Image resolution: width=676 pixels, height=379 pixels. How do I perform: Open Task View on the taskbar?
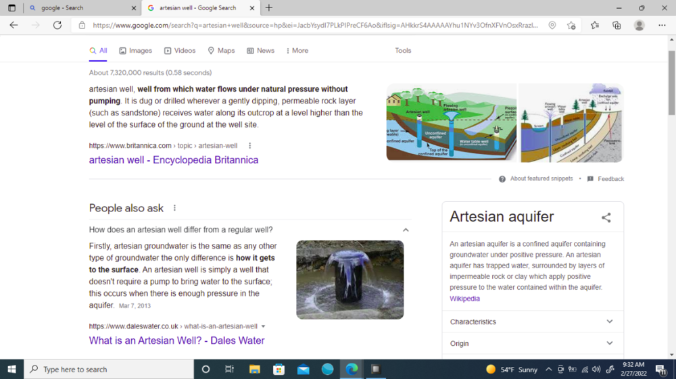tap(229, 369)
